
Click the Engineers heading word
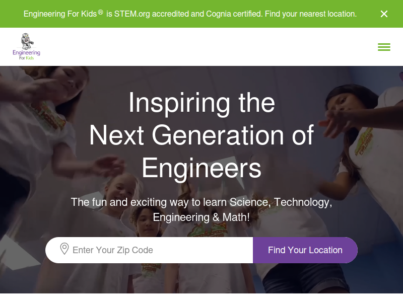(x=201, y=168)
